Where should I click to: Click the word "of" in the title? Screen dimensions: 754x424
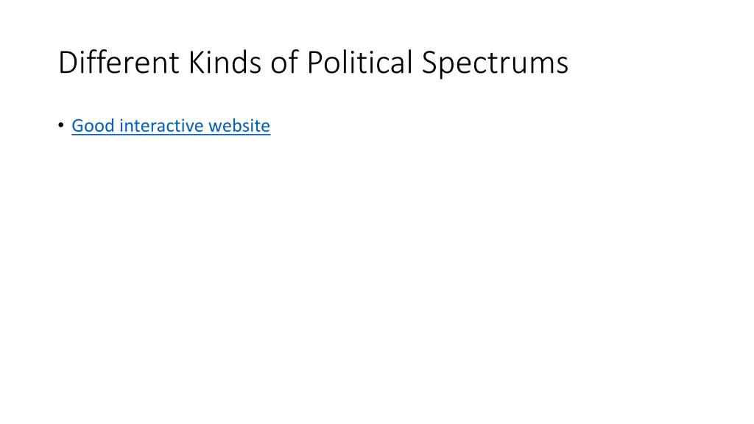pos(284,62)
